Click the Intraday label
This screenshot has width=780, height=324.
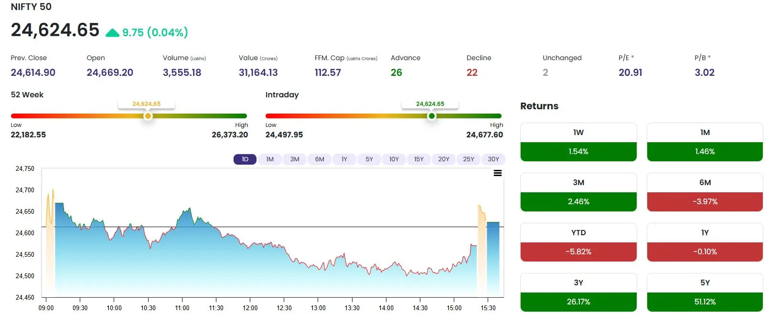282,95
